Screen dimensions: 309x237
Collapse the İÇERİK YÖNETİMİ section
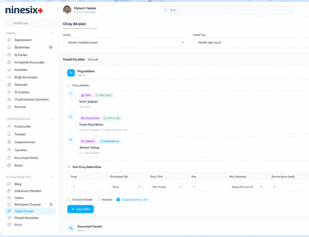(52, 177)
